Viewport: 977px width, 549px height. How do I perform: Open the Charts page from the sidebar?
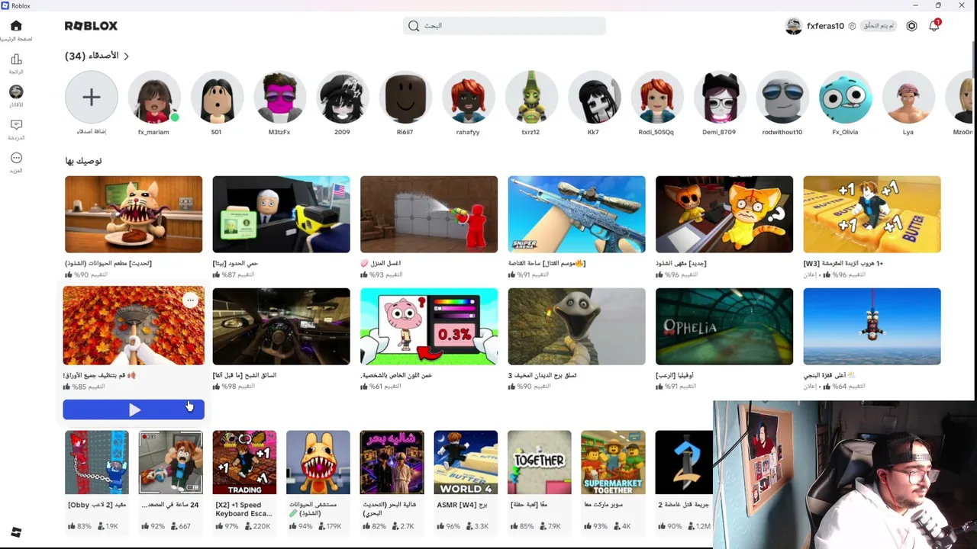point(16,59)
